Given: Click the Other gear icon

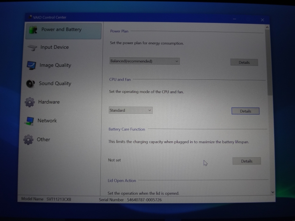Looking at the screenshot, I should tap(28, 140).
